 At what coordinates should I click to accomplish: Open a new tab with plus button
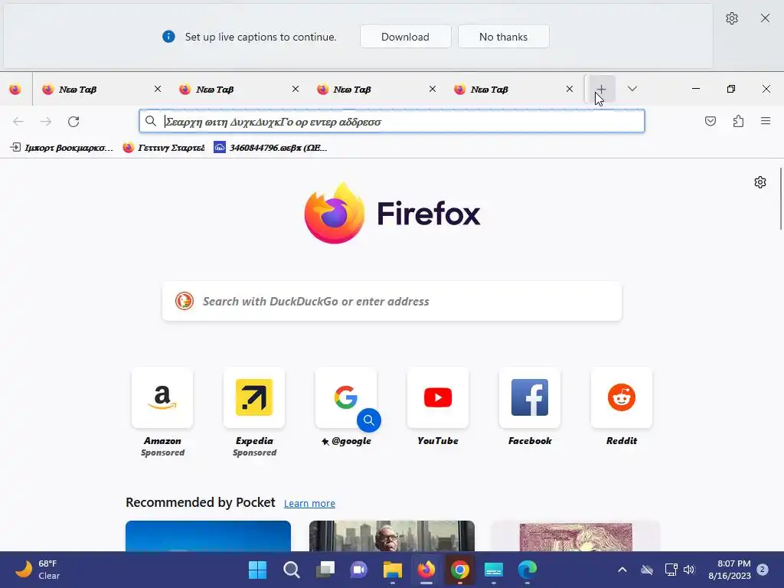coord(601,89)
